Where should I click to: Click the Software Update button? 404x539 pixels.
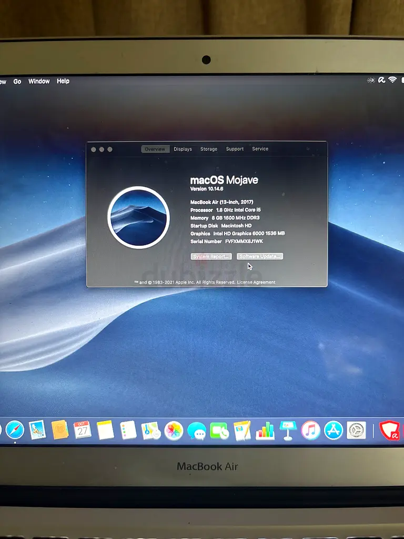pyautogui.click(x=260, y=256)
